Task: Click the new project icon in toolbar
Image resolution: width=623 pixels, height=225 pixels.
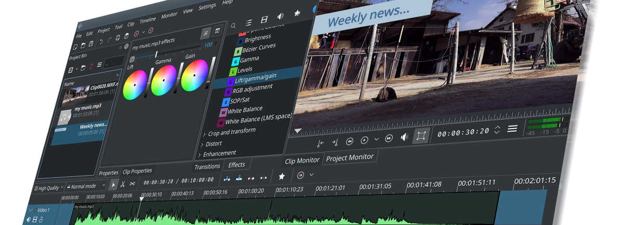Action: [75, 47]
